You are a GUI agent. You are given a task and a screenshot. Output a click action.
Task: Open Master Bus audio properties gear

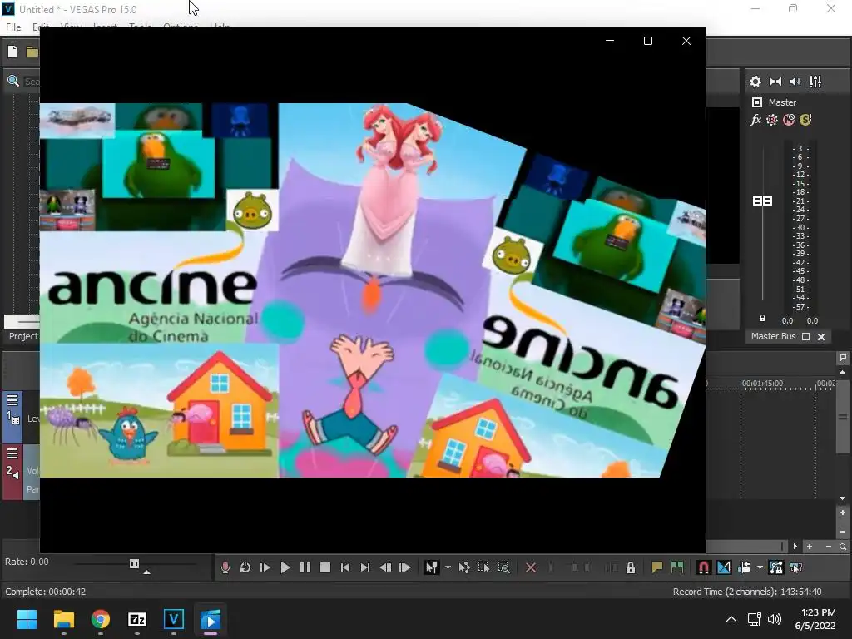coord(755,82)
